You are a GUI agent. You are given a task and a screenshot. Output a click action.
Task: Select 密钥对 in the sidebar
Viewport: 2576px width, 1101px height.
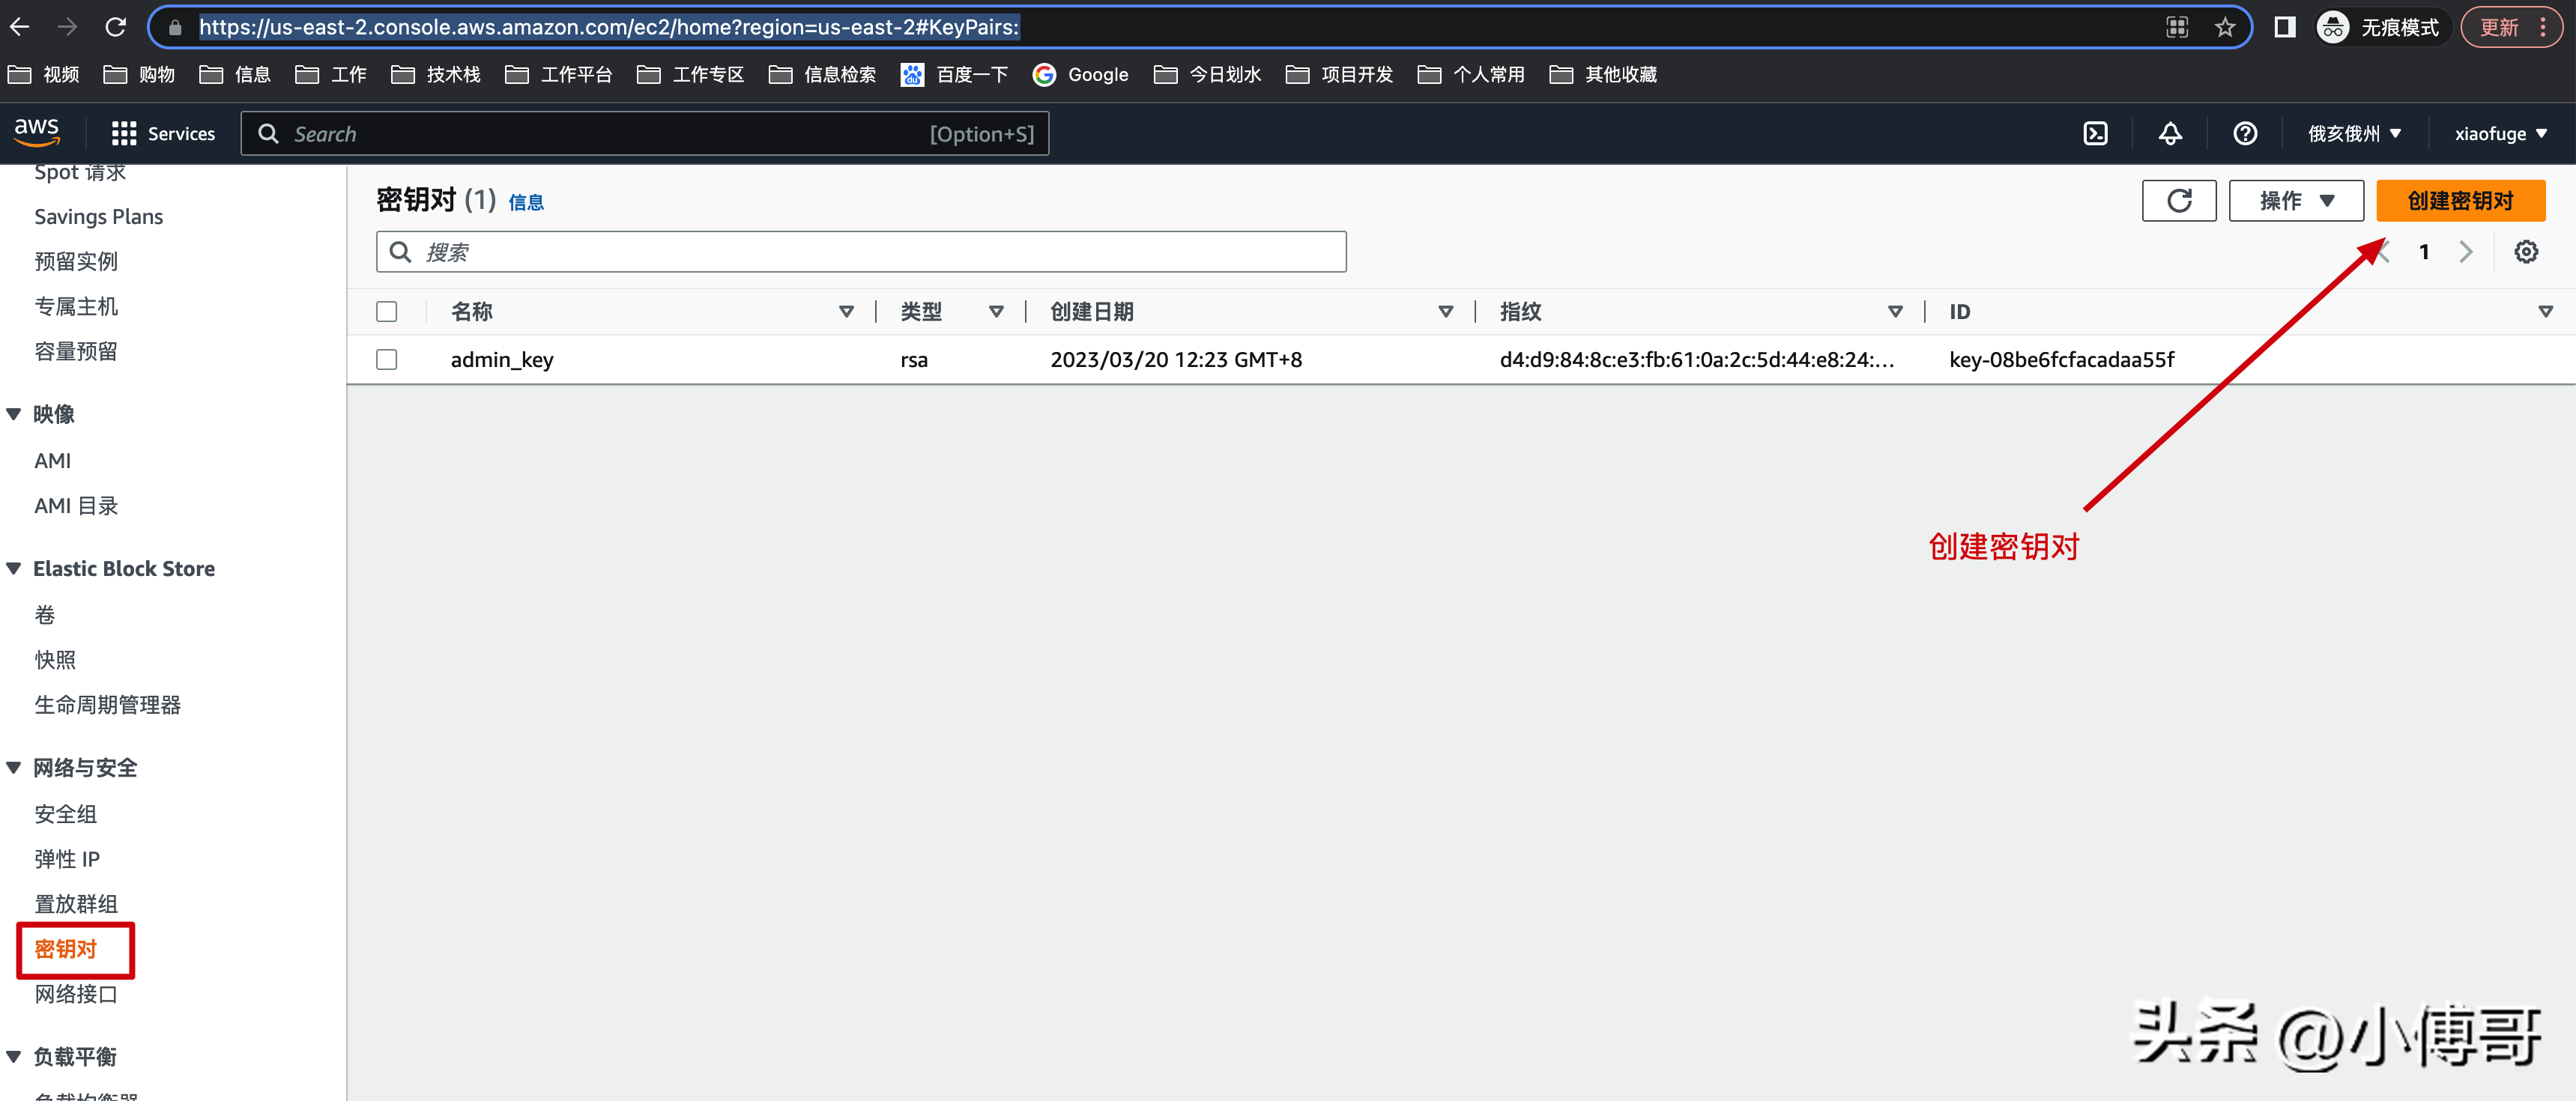click(66, 949)
